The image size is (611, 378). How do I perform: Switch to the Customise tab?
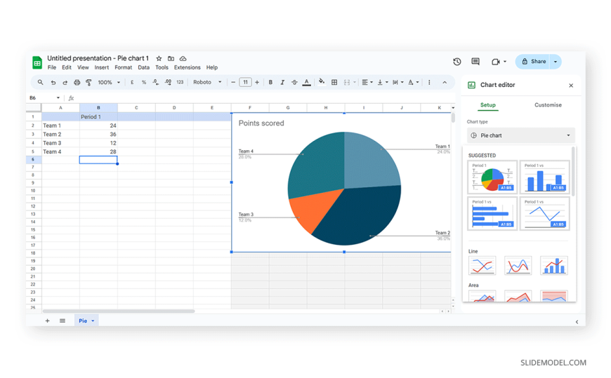(548, 105)
